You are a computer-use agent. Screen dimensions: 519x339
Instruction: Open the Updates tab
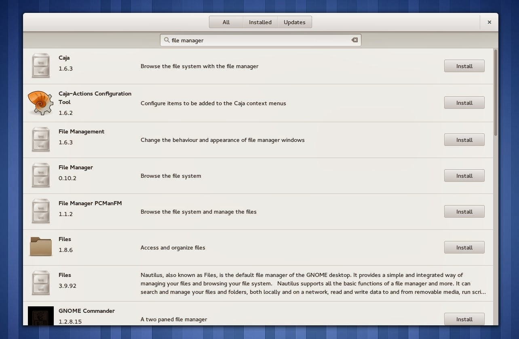coord(295,22)
